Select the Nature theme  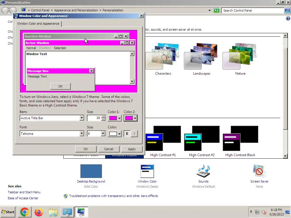pos(240,59)
